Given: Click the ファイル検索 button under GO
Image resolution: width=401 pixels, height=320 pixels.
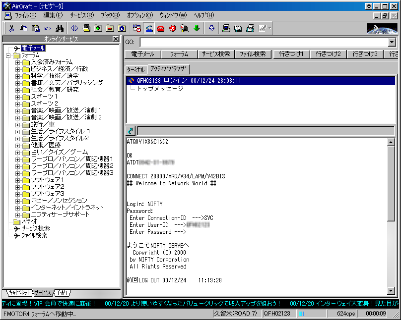Looking at the screenshot, I should [x=253, y=54].
